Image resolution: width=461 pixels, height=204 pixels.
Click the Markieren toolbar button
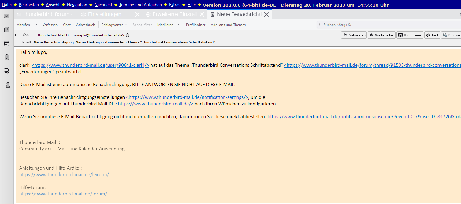point(165,25)
